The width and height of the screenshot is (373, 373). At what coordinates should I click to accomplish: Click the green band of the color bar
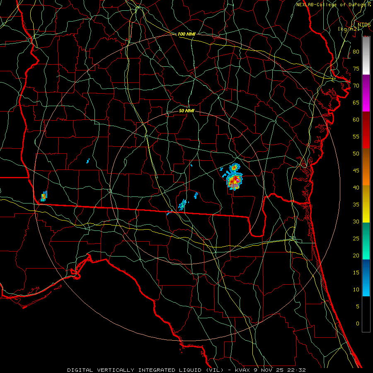click(366, 241)
